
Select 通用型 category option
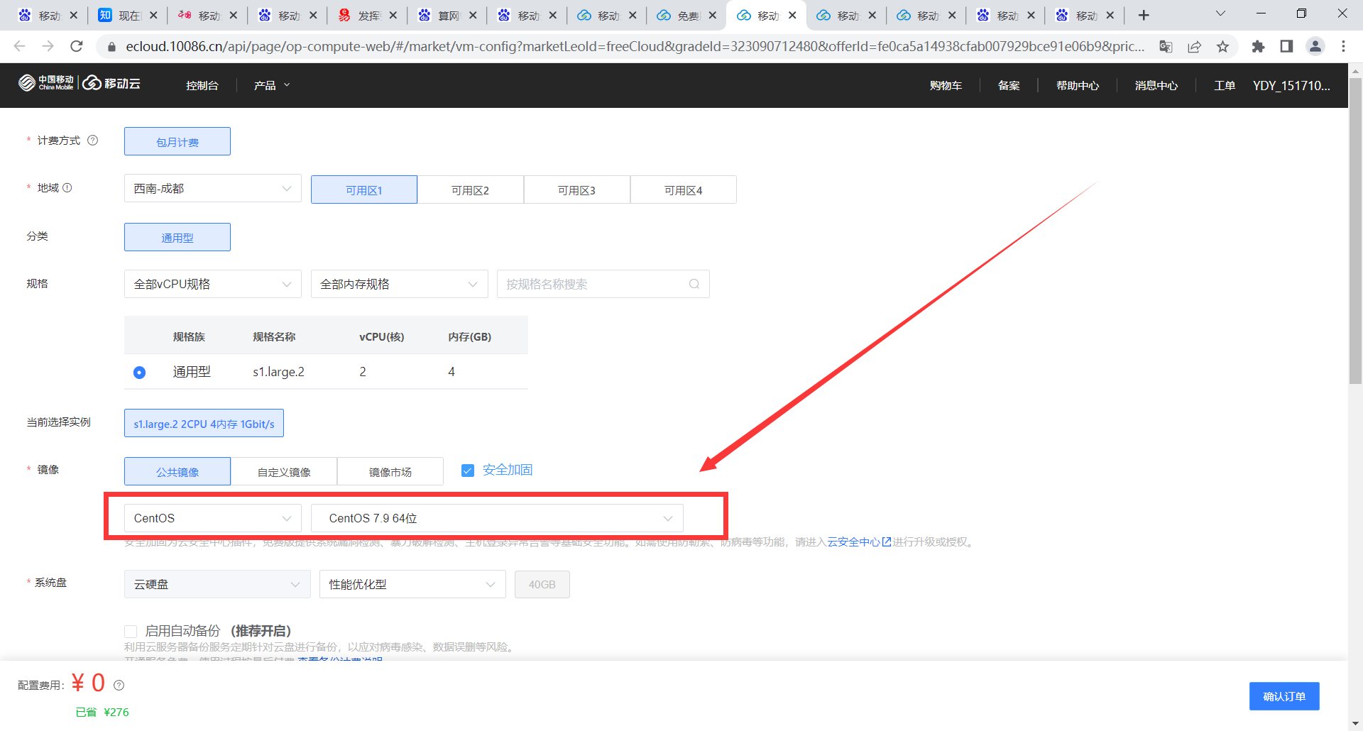pos(177,237)
